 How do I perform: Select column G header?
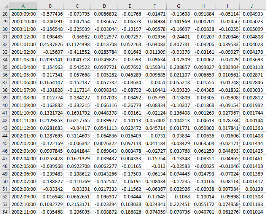[x=178, y=6]
